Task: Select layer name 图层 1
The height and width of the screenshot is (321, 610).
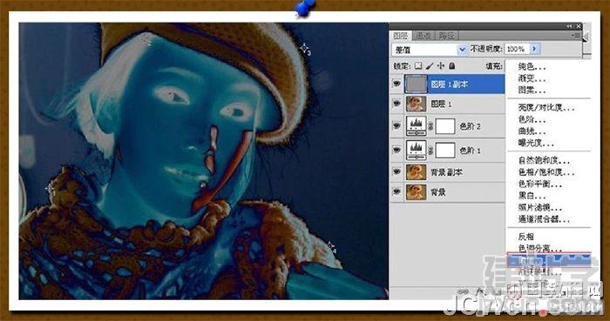Action: [441, 104]
